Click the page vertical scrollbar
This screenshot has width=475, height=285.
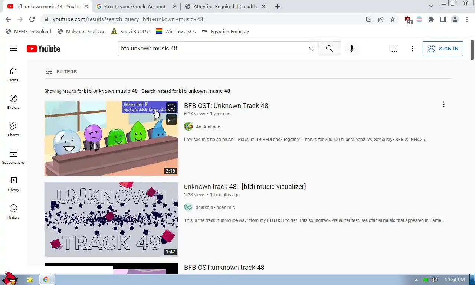[472, 50]
